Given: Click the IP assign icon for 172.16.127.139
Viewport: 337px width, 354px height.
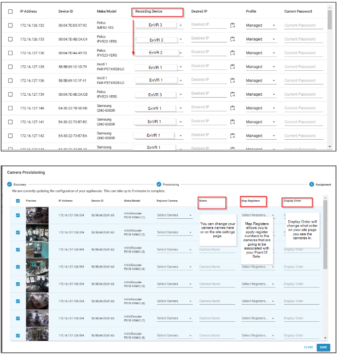Looking at the screenshot, I should pos(233,94).
